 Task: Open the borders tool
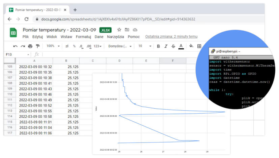[x=199, y=46]
